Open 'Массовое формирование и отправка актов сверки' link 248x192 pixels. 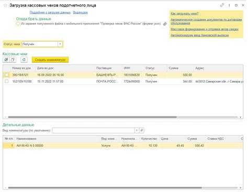click(205, 29)
